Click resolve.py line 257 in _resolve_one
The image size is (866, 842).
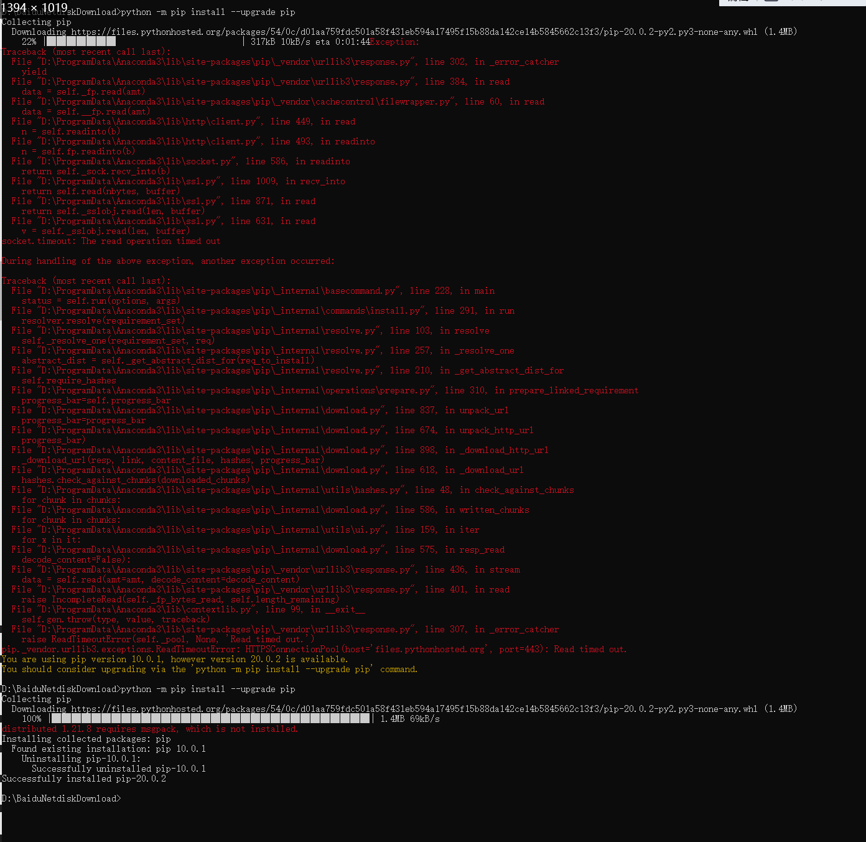263,350
